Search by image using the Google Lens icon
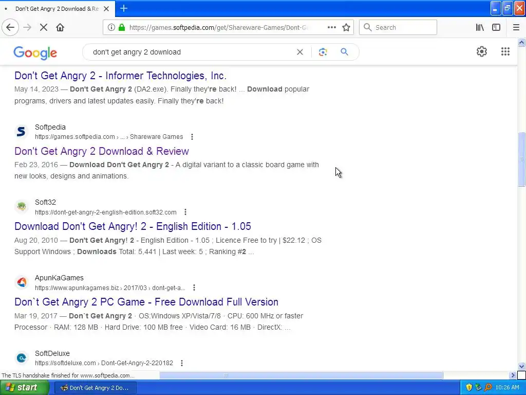This screenshot has height=395, width=526. click(x=323, y=52)
